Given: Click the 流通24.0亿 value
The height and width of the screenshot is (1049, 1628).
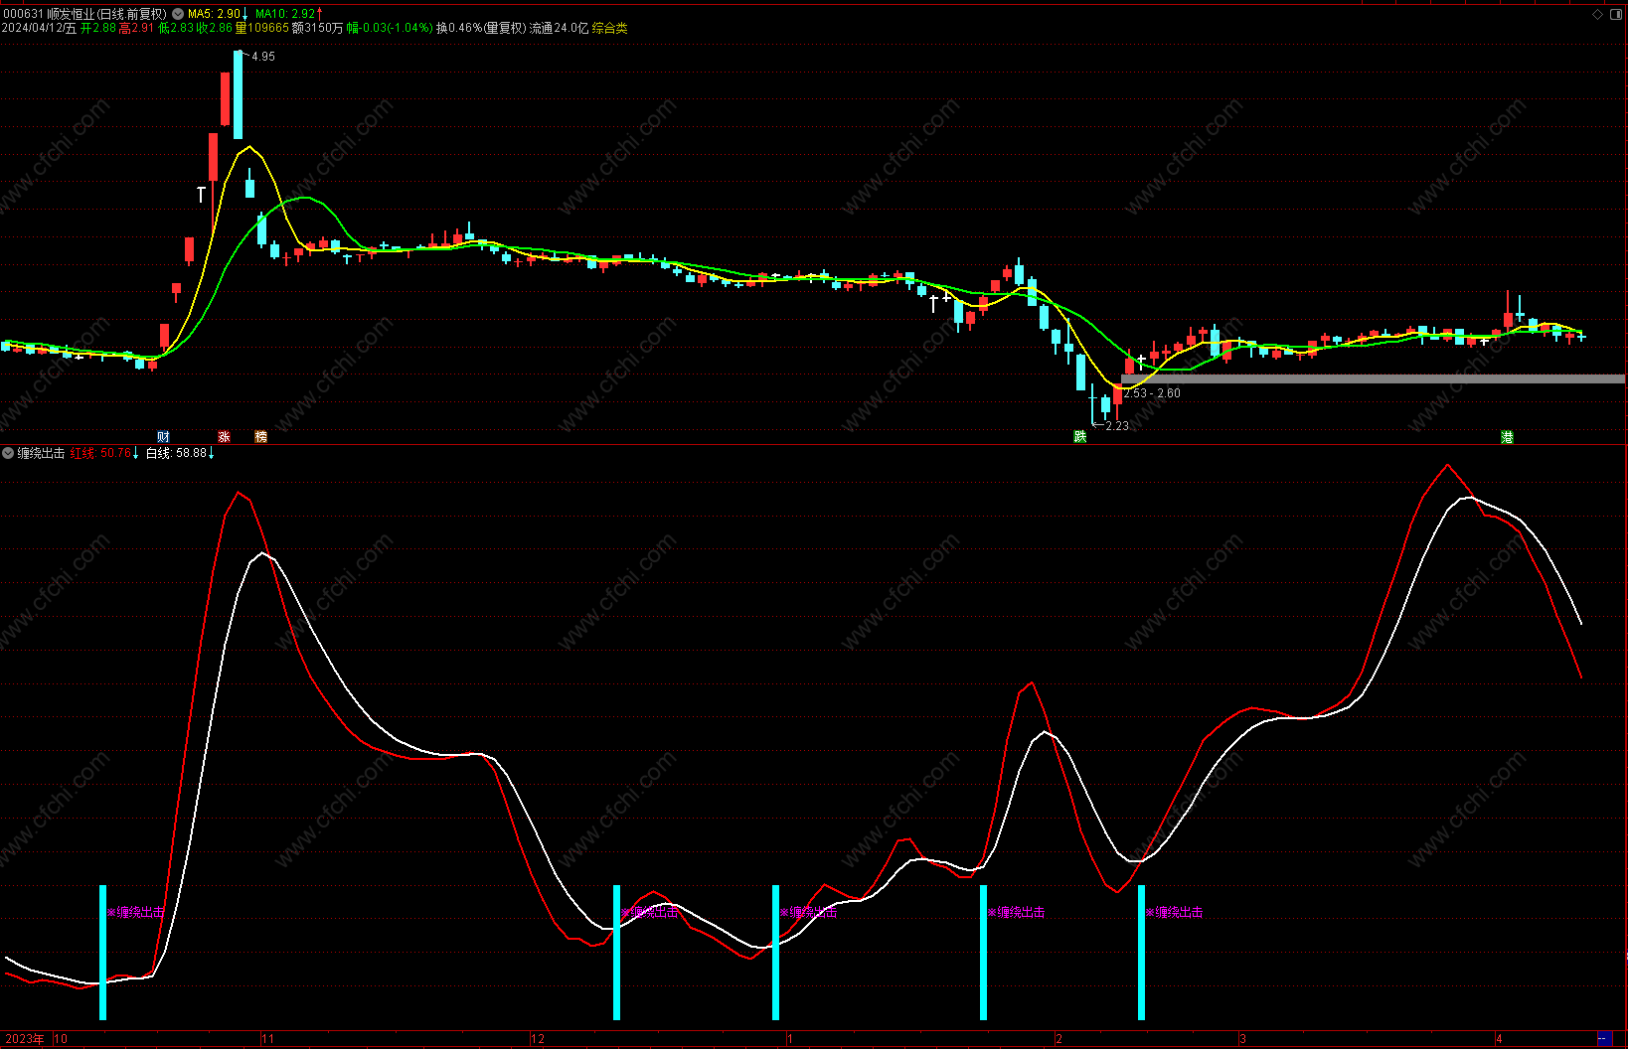Looking at the screenshot, I should click(x=559, y=28).
